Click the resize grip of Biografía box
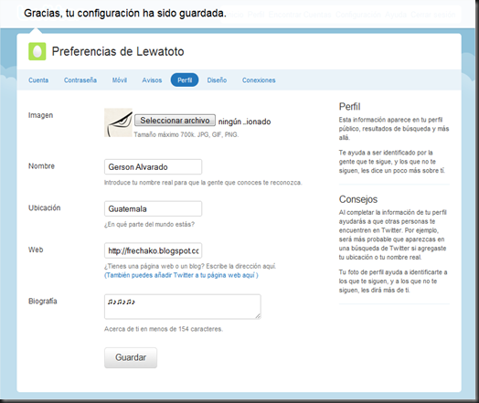Viewport: 479px width, 403px height. 258,316
